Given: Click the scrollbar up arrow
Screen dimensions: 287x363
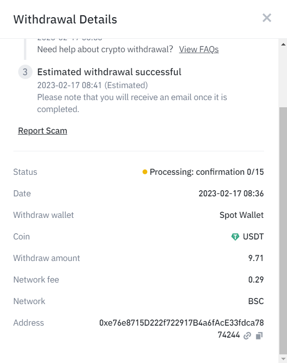Looking at the screenshot, I should (283, 44).
